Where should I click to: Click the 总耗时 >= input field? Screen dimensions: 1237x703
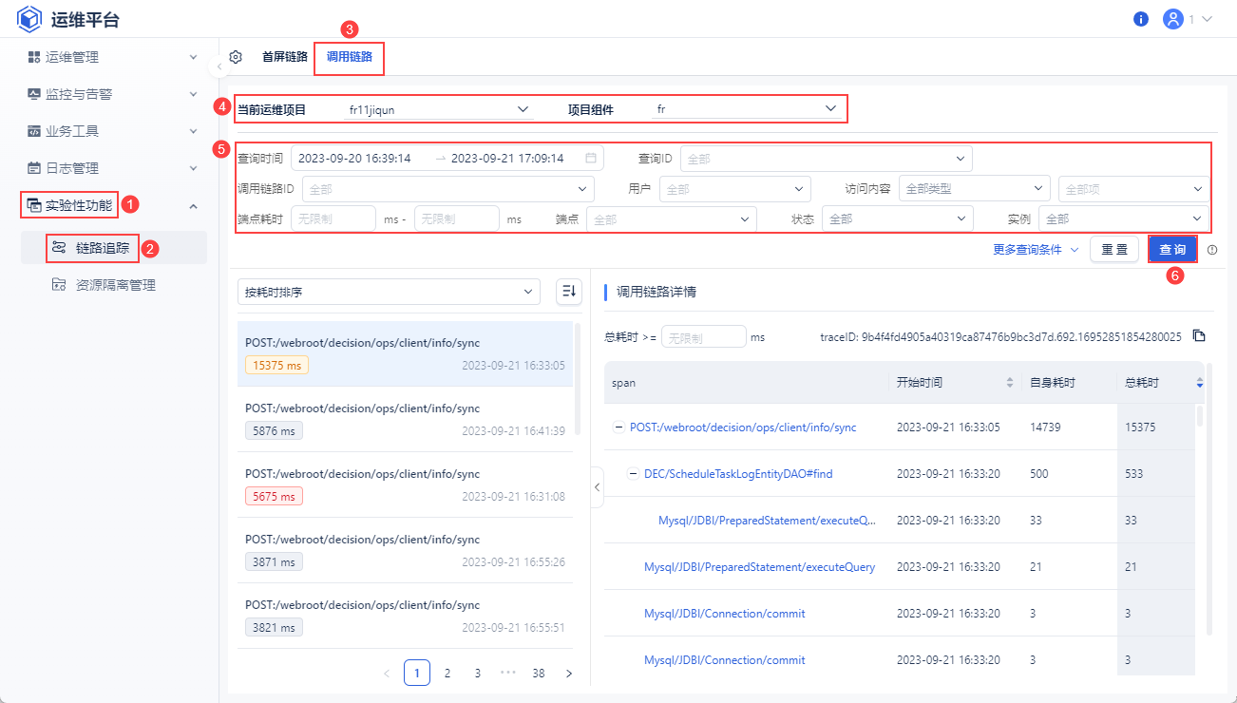click(704, 337)
